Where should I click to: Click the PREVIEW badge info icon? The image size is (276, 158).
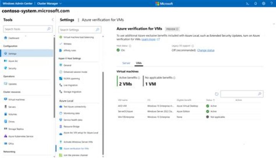(177, 29)
